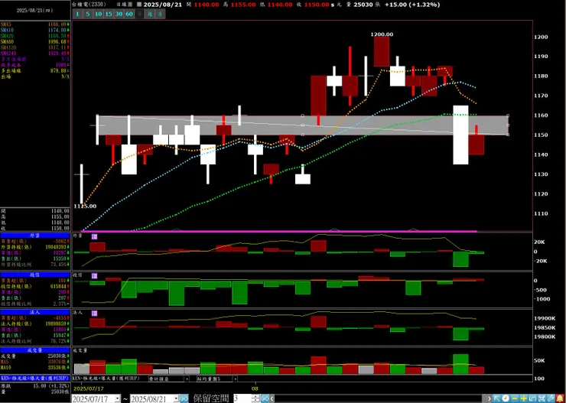Toggle the purple marker in 投信 panel

click(x=94, y=275)
